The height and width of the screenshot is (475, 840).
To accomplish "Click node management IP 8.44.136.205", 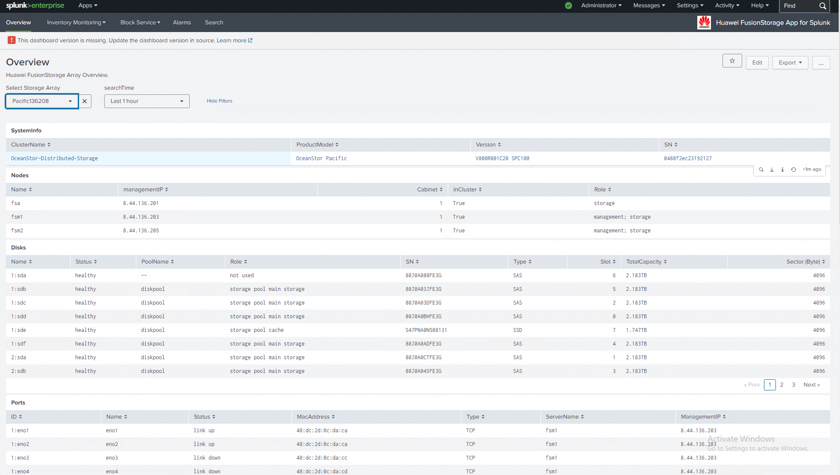I will (x=141, y=231).
